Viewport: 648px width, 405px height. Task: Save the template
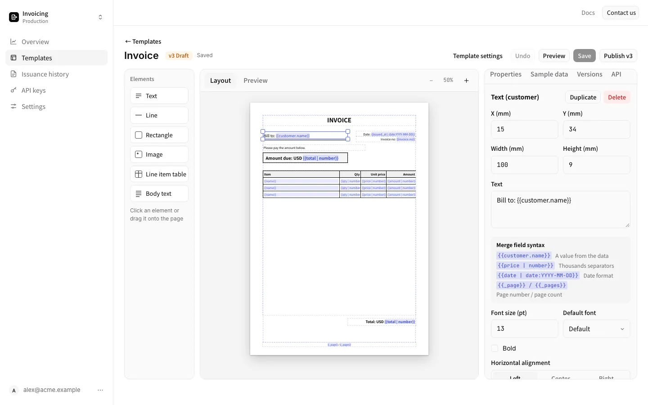pyautogui.click(x=585, y=56)
